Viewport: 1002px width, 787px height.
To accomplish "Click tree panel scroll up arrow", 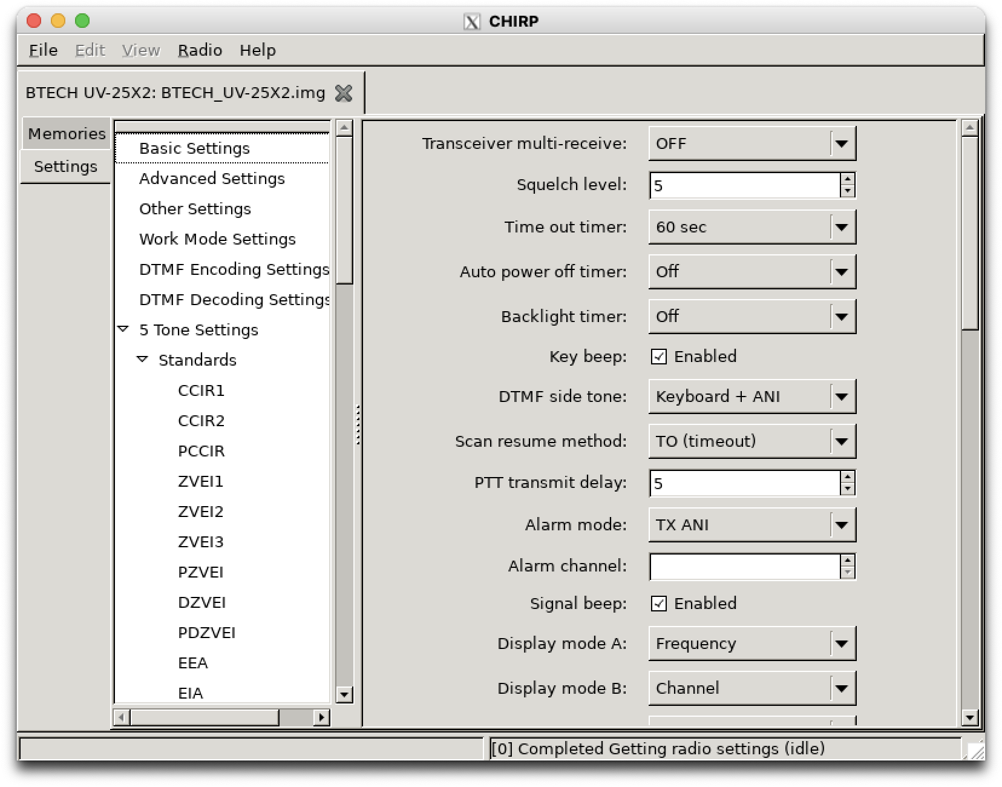I will tap(344, 128).
